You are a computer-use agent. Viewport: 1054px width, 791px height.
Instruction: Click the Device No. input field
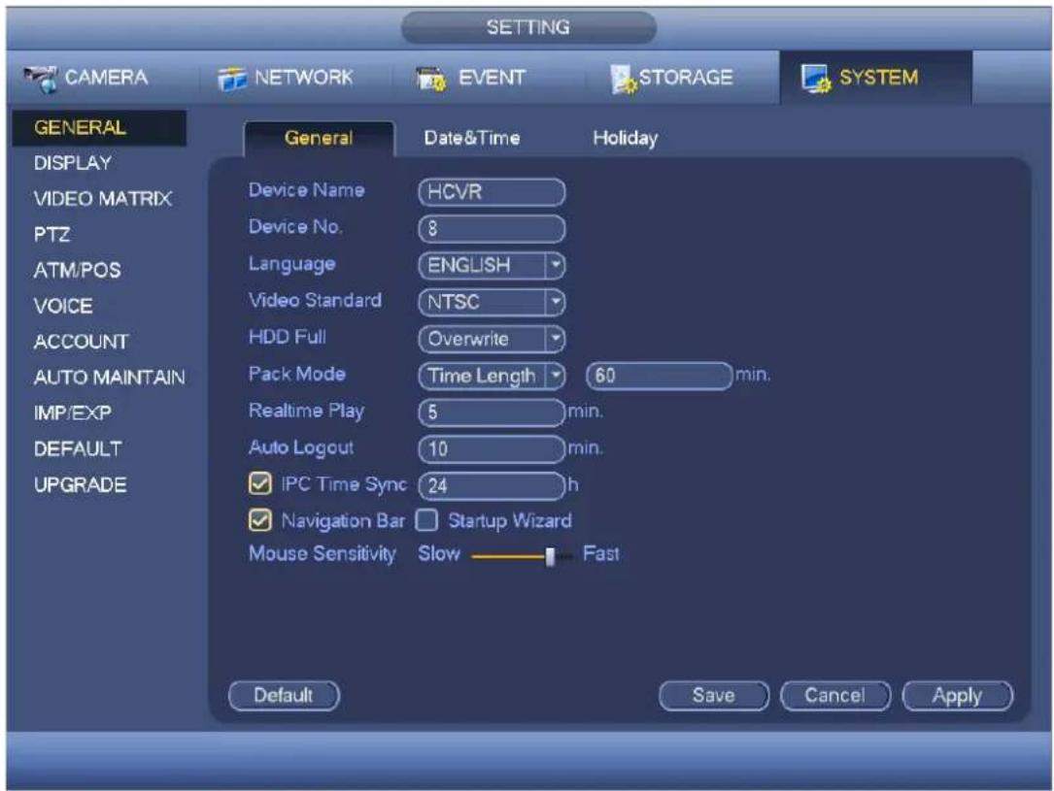492,229
